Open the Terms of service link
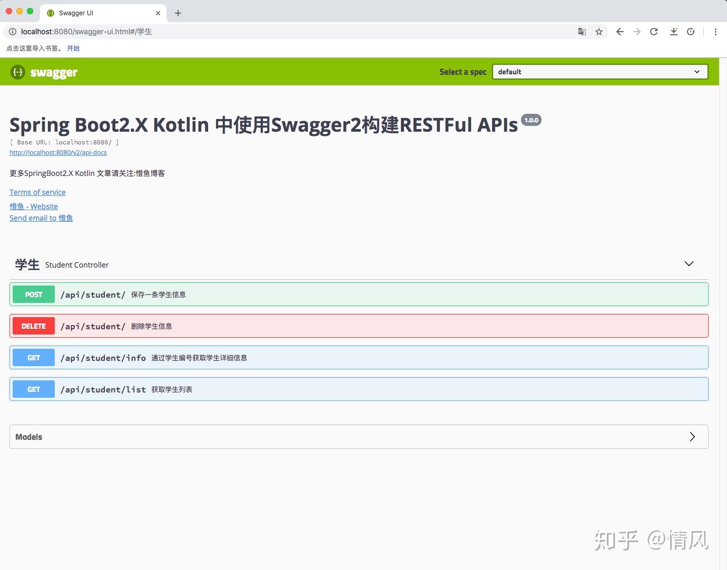 click(37, 192)
